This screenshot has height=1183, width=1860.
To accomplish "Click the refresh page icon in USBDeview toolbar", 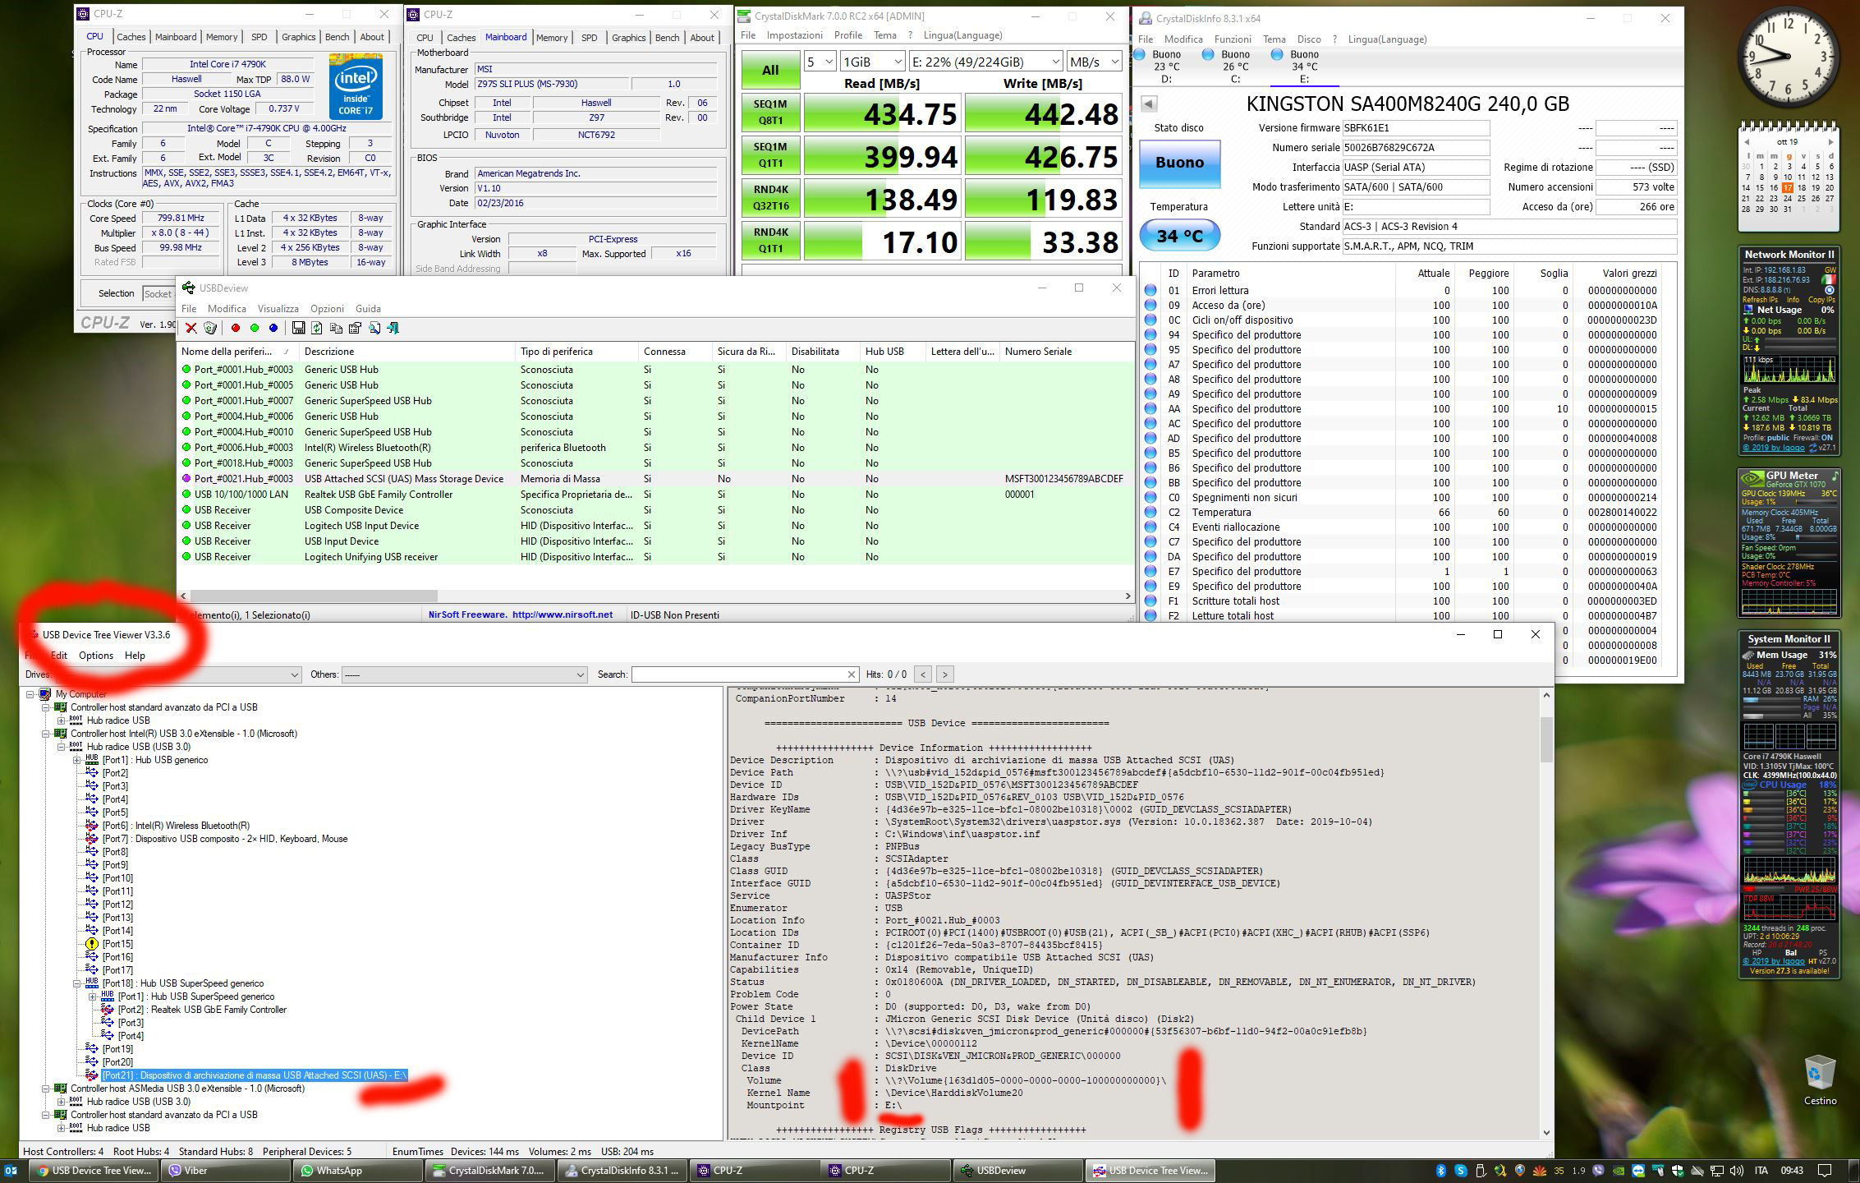I will pos(316,329).
